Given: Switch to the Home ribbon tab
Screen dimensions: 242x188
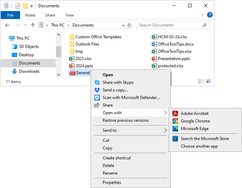Looking at the screenshot, I should coord(30,15).
